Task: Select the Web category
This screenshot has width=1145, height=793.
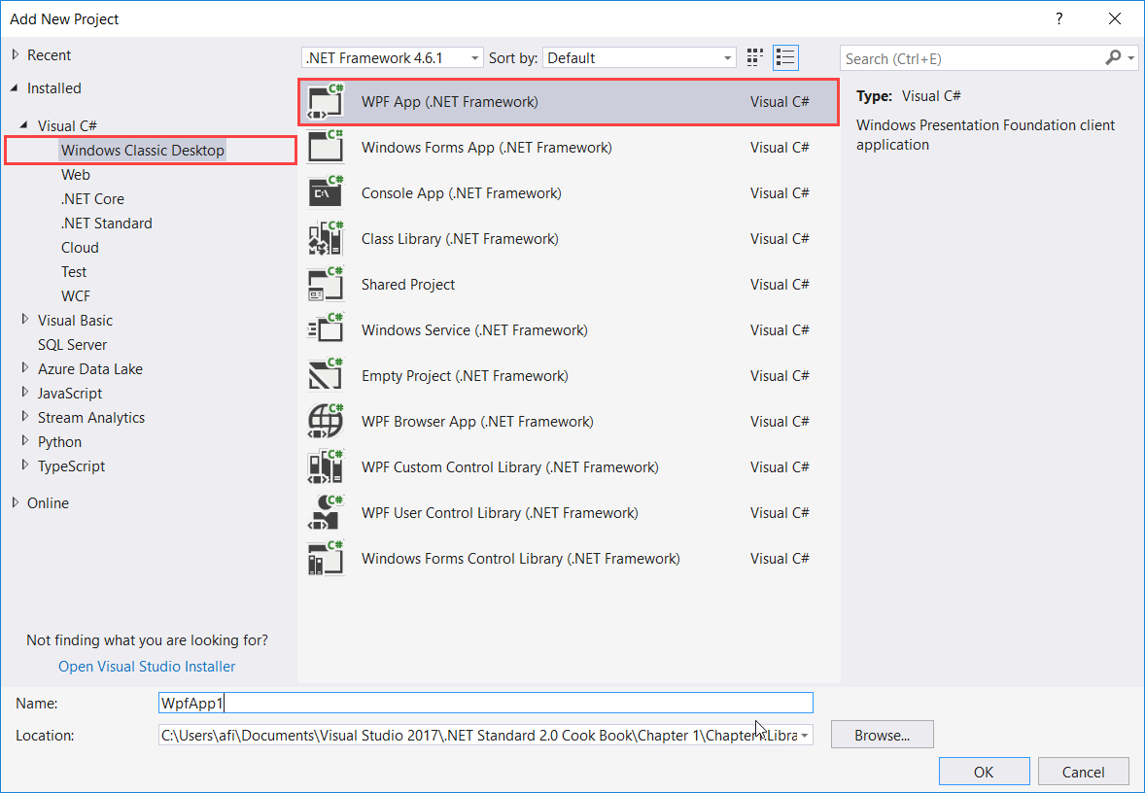Action: [76, 175]
